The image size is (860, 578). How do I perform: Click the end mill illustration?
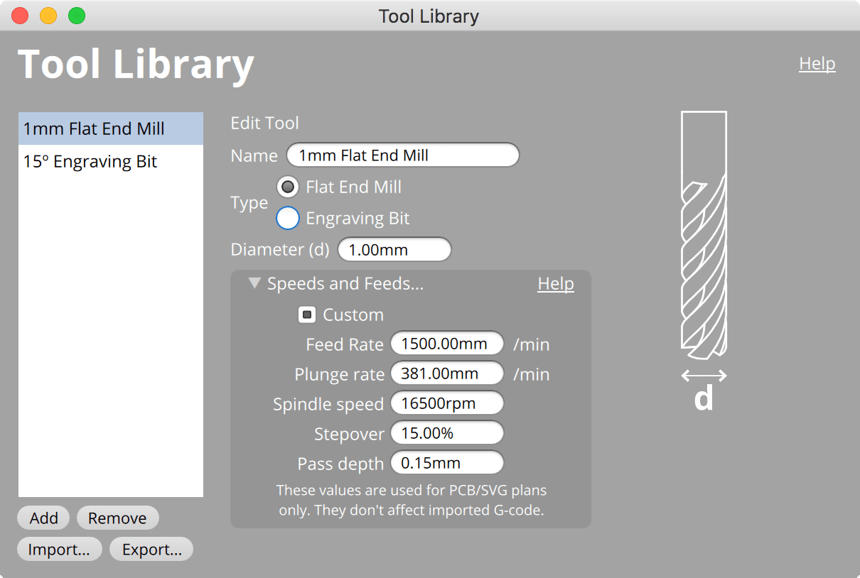coord(704,234)
